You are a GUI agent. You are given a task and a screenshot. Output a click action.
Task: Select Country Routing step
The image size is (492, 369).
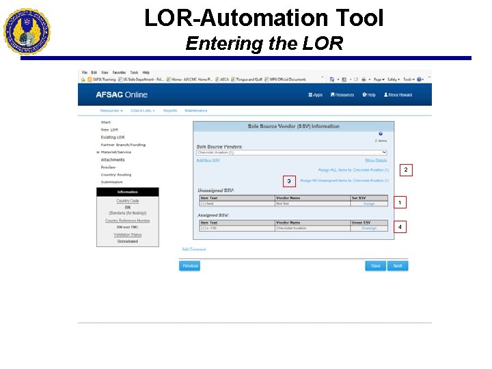pos(116,175)
